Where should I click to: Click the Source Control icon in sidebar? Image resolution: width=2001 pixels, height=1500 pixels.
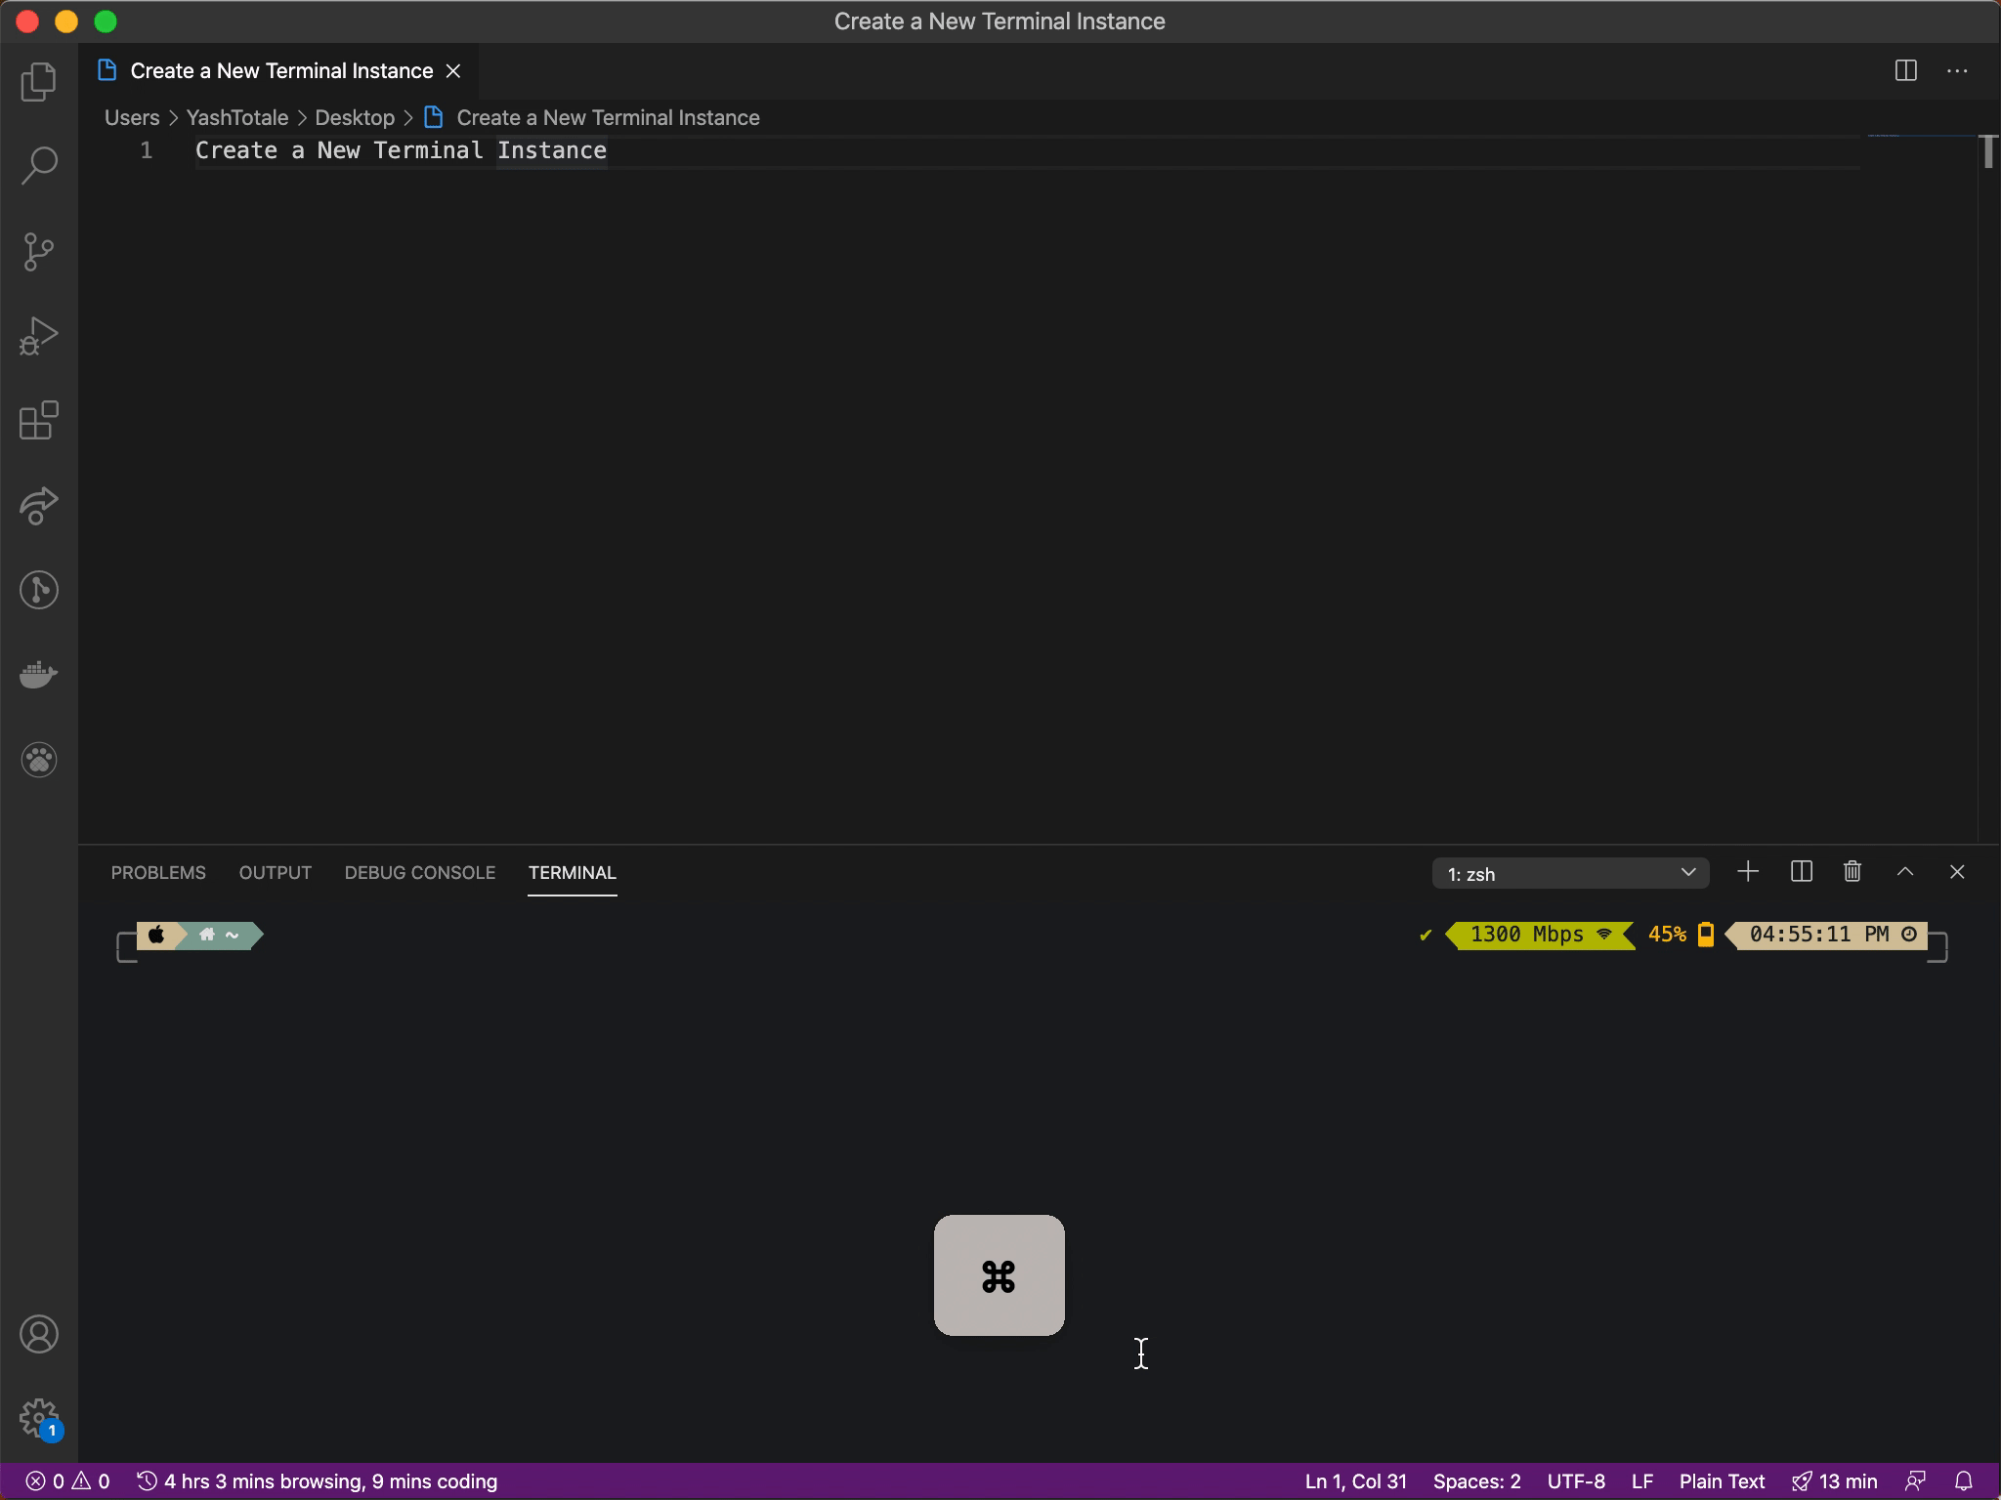click(39, 252)
